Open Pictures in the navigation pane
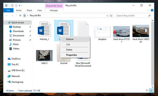This screenshot has width=158, height=96. click(x=17, y=40)
